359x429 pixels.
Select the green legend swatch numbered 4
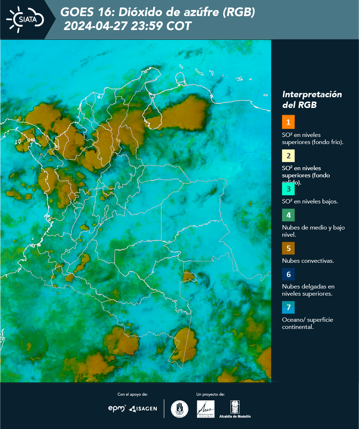[288, 215]
